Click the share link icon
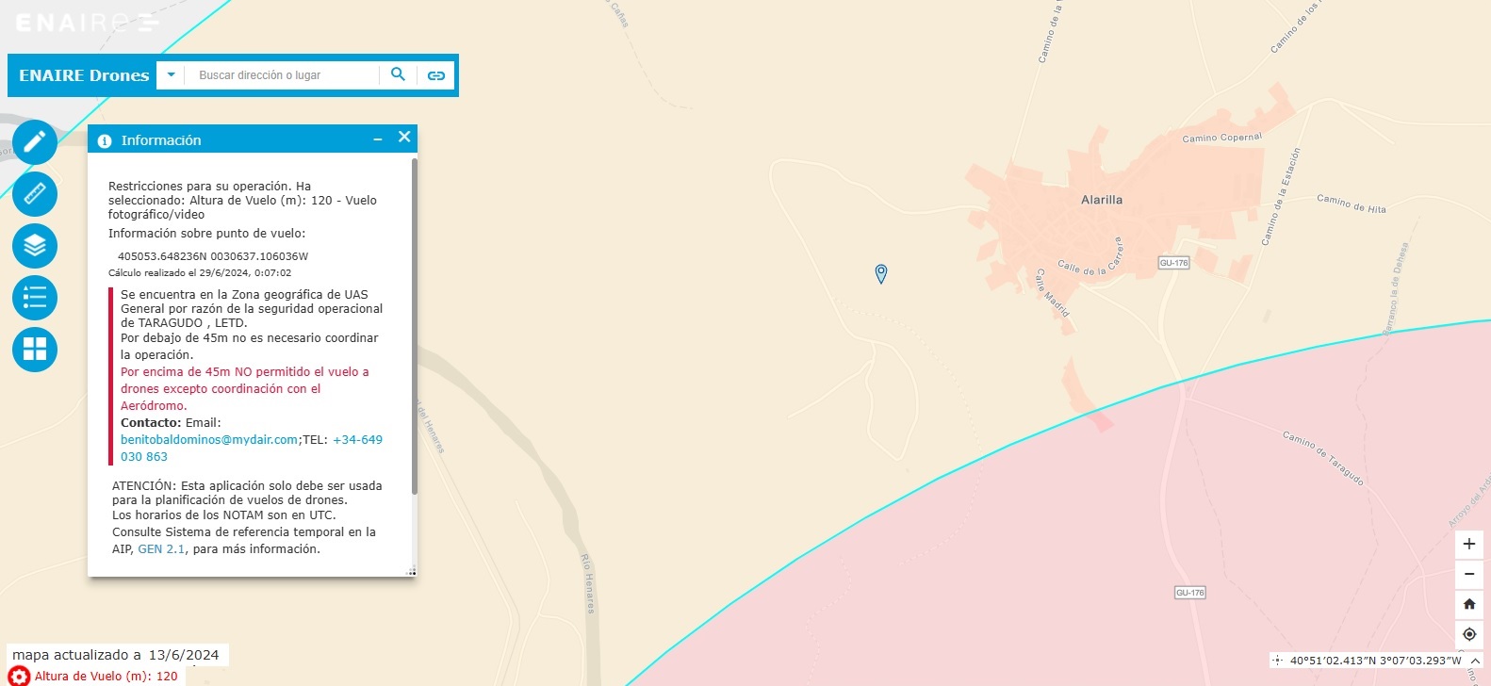The width and height of the screenshot is (1491, 686). (435, 75)
